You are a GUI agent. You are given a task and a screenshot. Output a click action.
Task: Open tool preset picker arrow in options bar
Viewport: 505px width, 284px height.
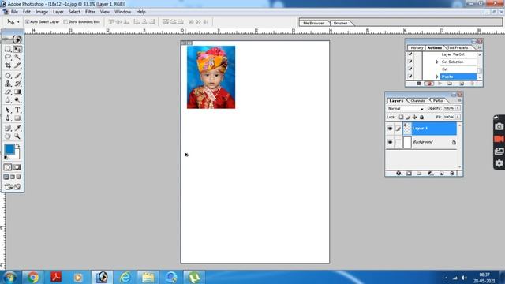pos(18,22)
